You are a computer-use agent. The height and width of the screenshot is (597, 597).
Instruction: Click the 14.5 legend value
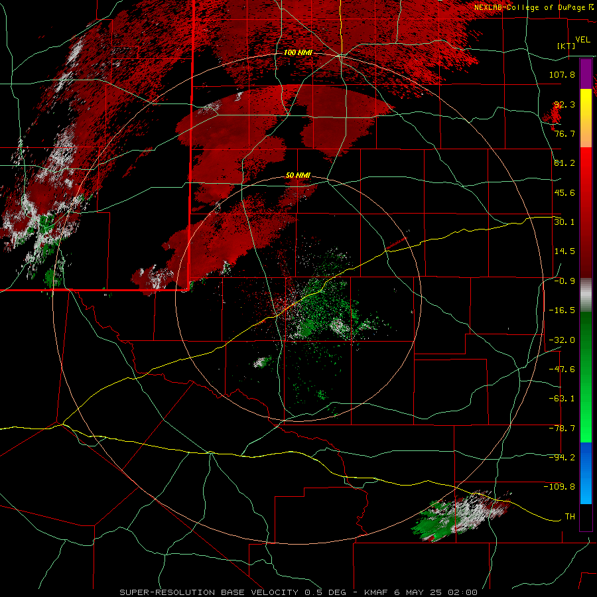(x=564, y=251)
